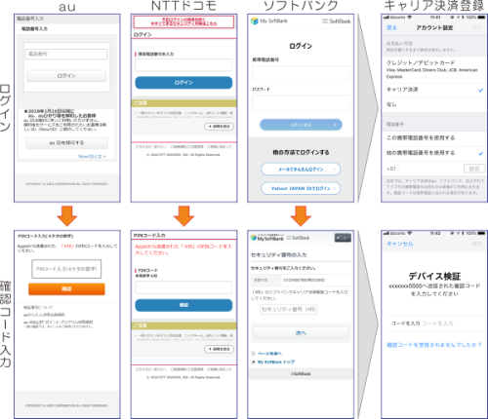Click the My SoftBank logo on the login screen
The width and height of the screenshot is (488, 419).
pos(268,21)
